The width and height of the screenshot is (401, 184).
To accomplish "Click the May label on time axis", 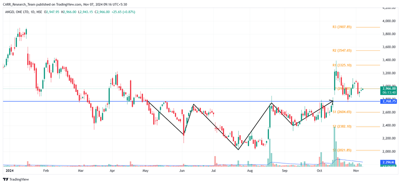I will click(x=146, y=170).
